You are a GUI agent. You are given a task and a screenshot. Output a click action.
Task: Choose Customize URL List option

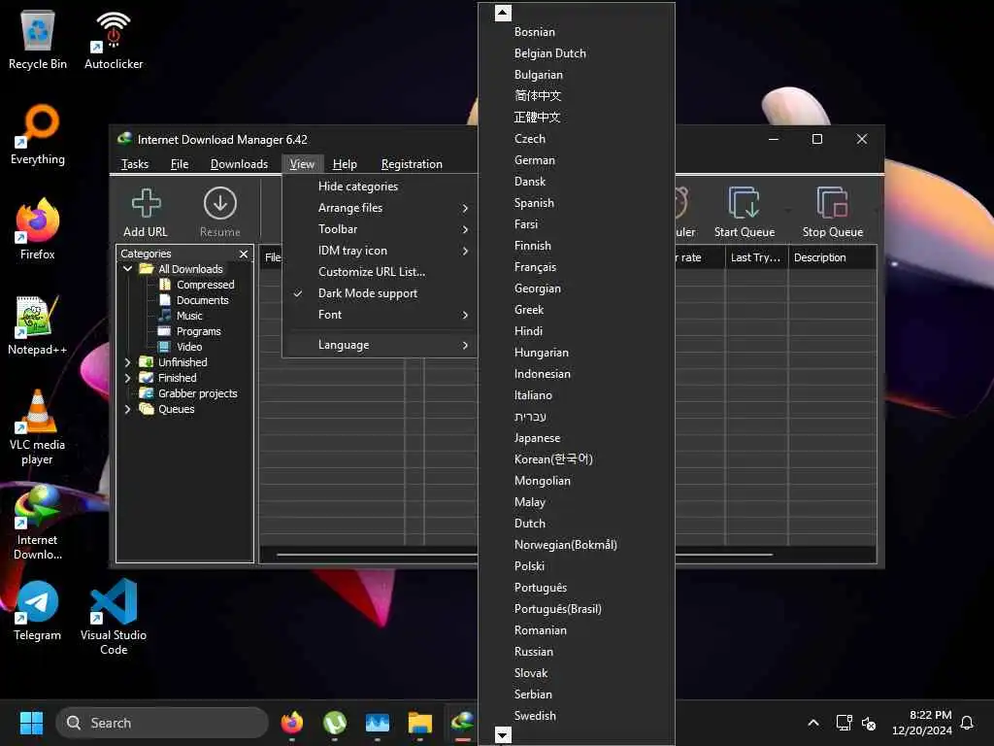pyautogui.click(x=380, y=272)
